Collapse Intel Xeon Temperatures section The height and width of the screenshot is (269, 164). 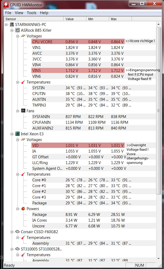pos(17,174)
